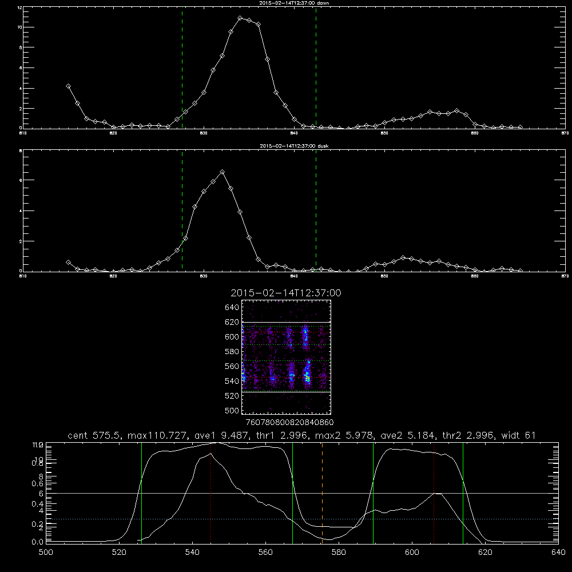Click the red dotted peak line near 606
This screenshot has width=572, height=572.
[x=434, y=493]
